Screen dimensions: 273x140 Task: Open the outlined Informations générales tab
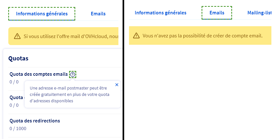(x=42, y=14)
